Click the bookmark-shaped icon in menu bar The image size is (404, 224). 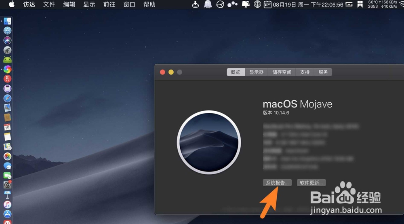coord(360,4)
